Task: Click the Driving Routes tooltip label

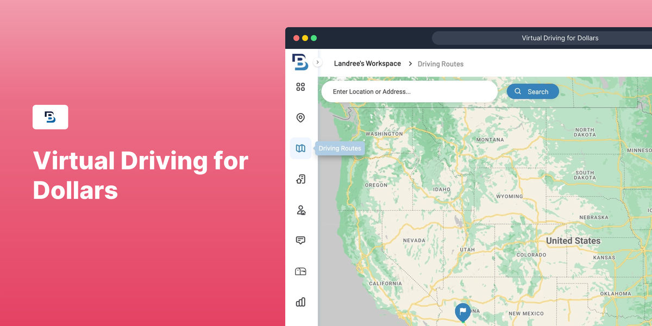Action: [x=340, y=148]
